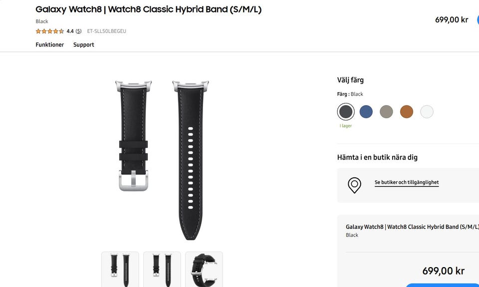Click the blue button below 699,00 kr price

click(442, 285)
